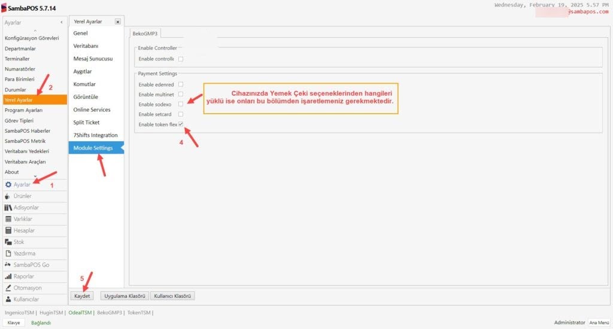The height and width of the screenshot is (329, 613).
Task: Click IngenicoTSM status entry
Action: pos(19,313)
